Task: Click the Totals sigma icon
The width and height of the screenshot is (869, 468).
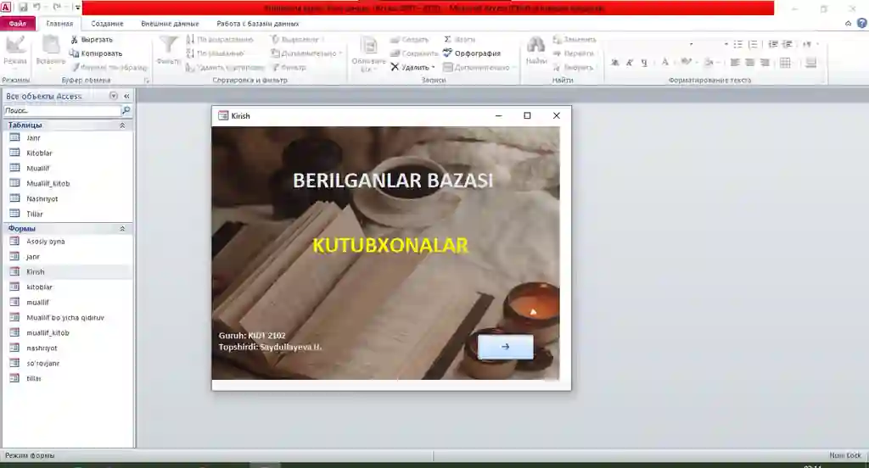Action: [447, 39]
